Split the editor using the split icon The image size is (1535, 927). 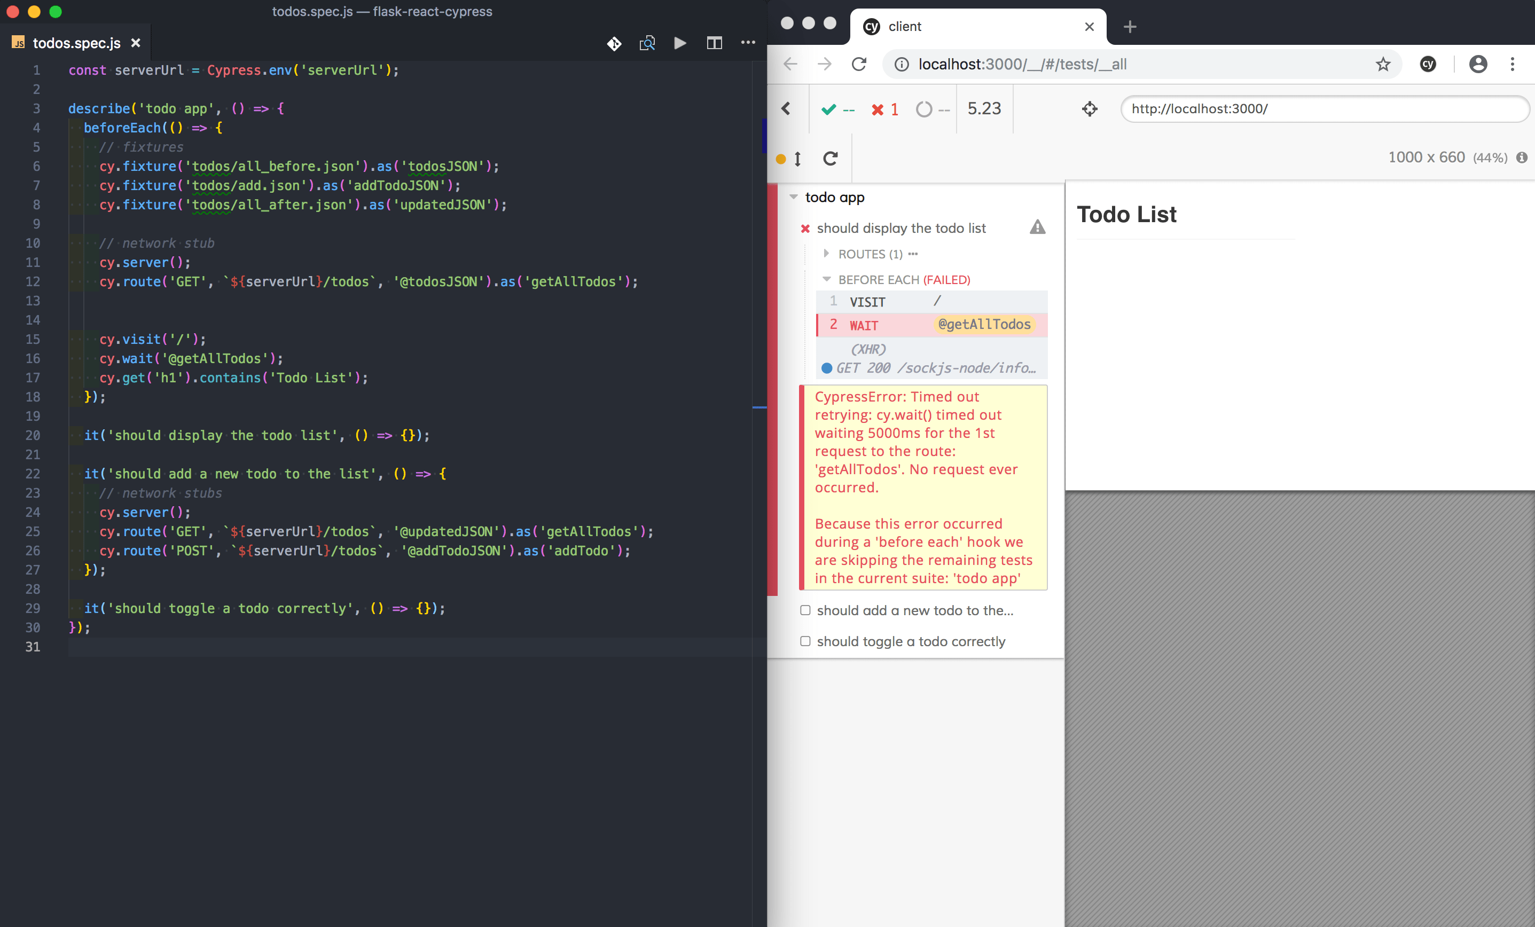pyautogui.click(x=714, y=43)
